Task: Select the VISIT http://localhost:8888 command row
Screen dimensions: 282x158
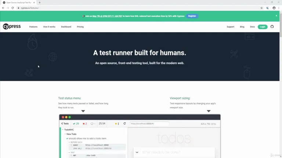Action: [x=97, y=145]
